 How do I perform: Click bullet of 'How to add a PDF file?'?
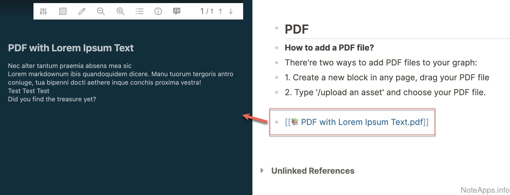(277, 48)
